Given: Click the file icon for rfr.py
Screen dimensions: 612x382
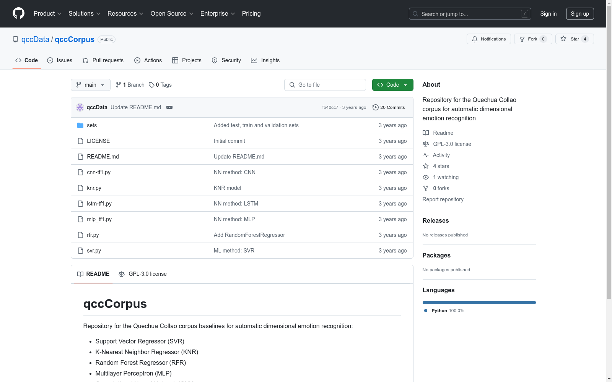Looking at the screenshot, I should click(80, 235).
